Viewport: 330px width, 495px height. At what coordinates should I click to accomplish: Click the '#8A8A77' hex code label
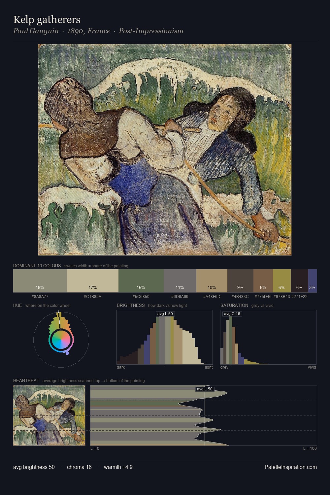tap(40, 297)
